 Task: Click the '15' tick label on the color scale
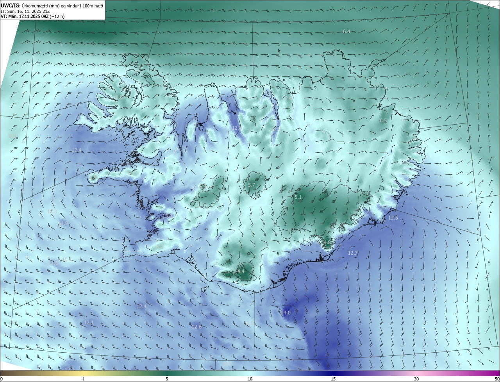tap(333, 379)
